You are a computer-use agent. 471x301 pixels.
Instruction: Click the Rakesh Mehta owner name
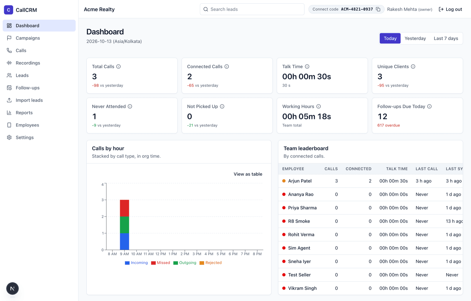coord(409,9)
